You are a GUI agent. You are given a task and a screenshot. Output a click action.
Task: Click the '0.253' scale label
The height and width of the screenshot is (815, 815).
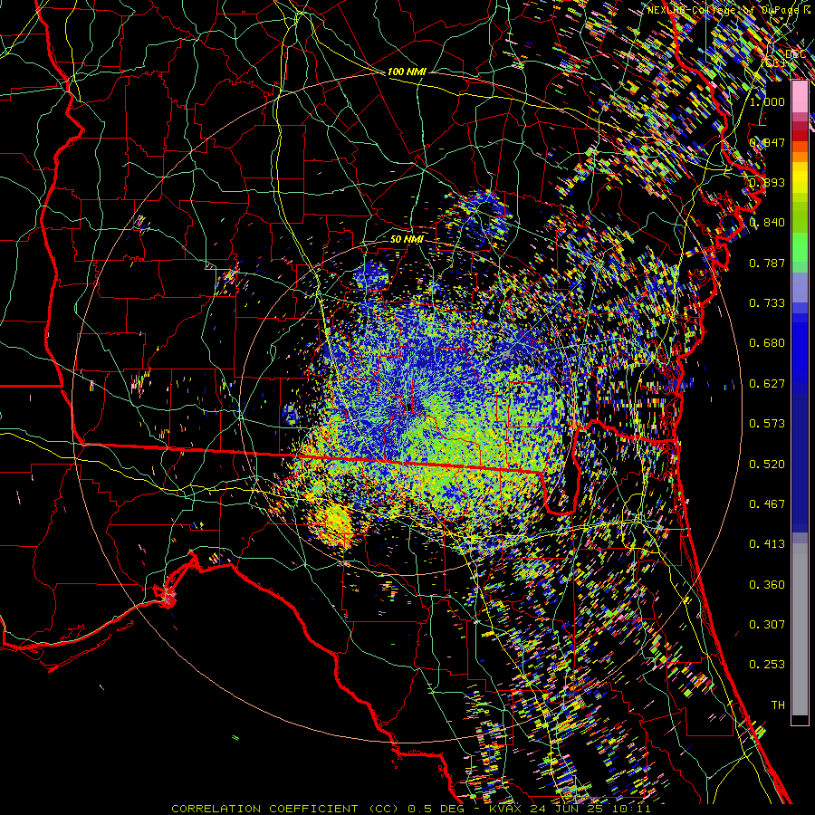coord(767,665)
